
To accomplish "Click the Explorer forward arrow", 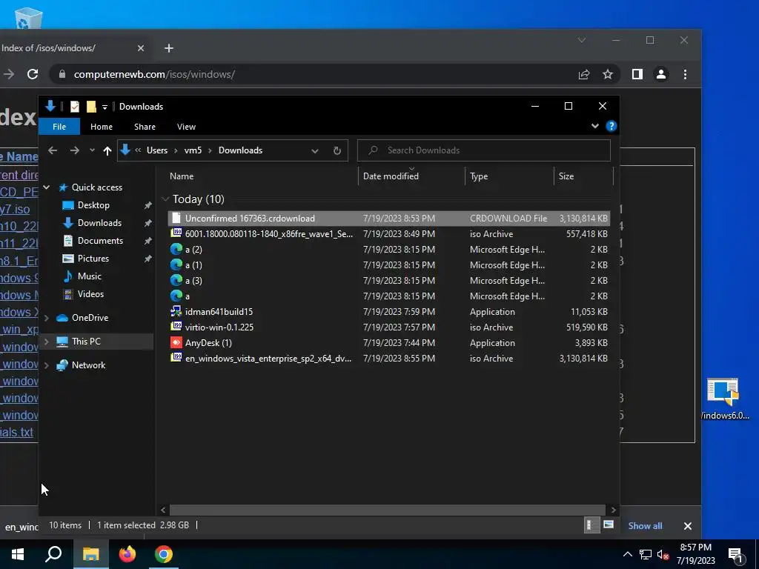I will pyautogui.click(x=74, y=150).
